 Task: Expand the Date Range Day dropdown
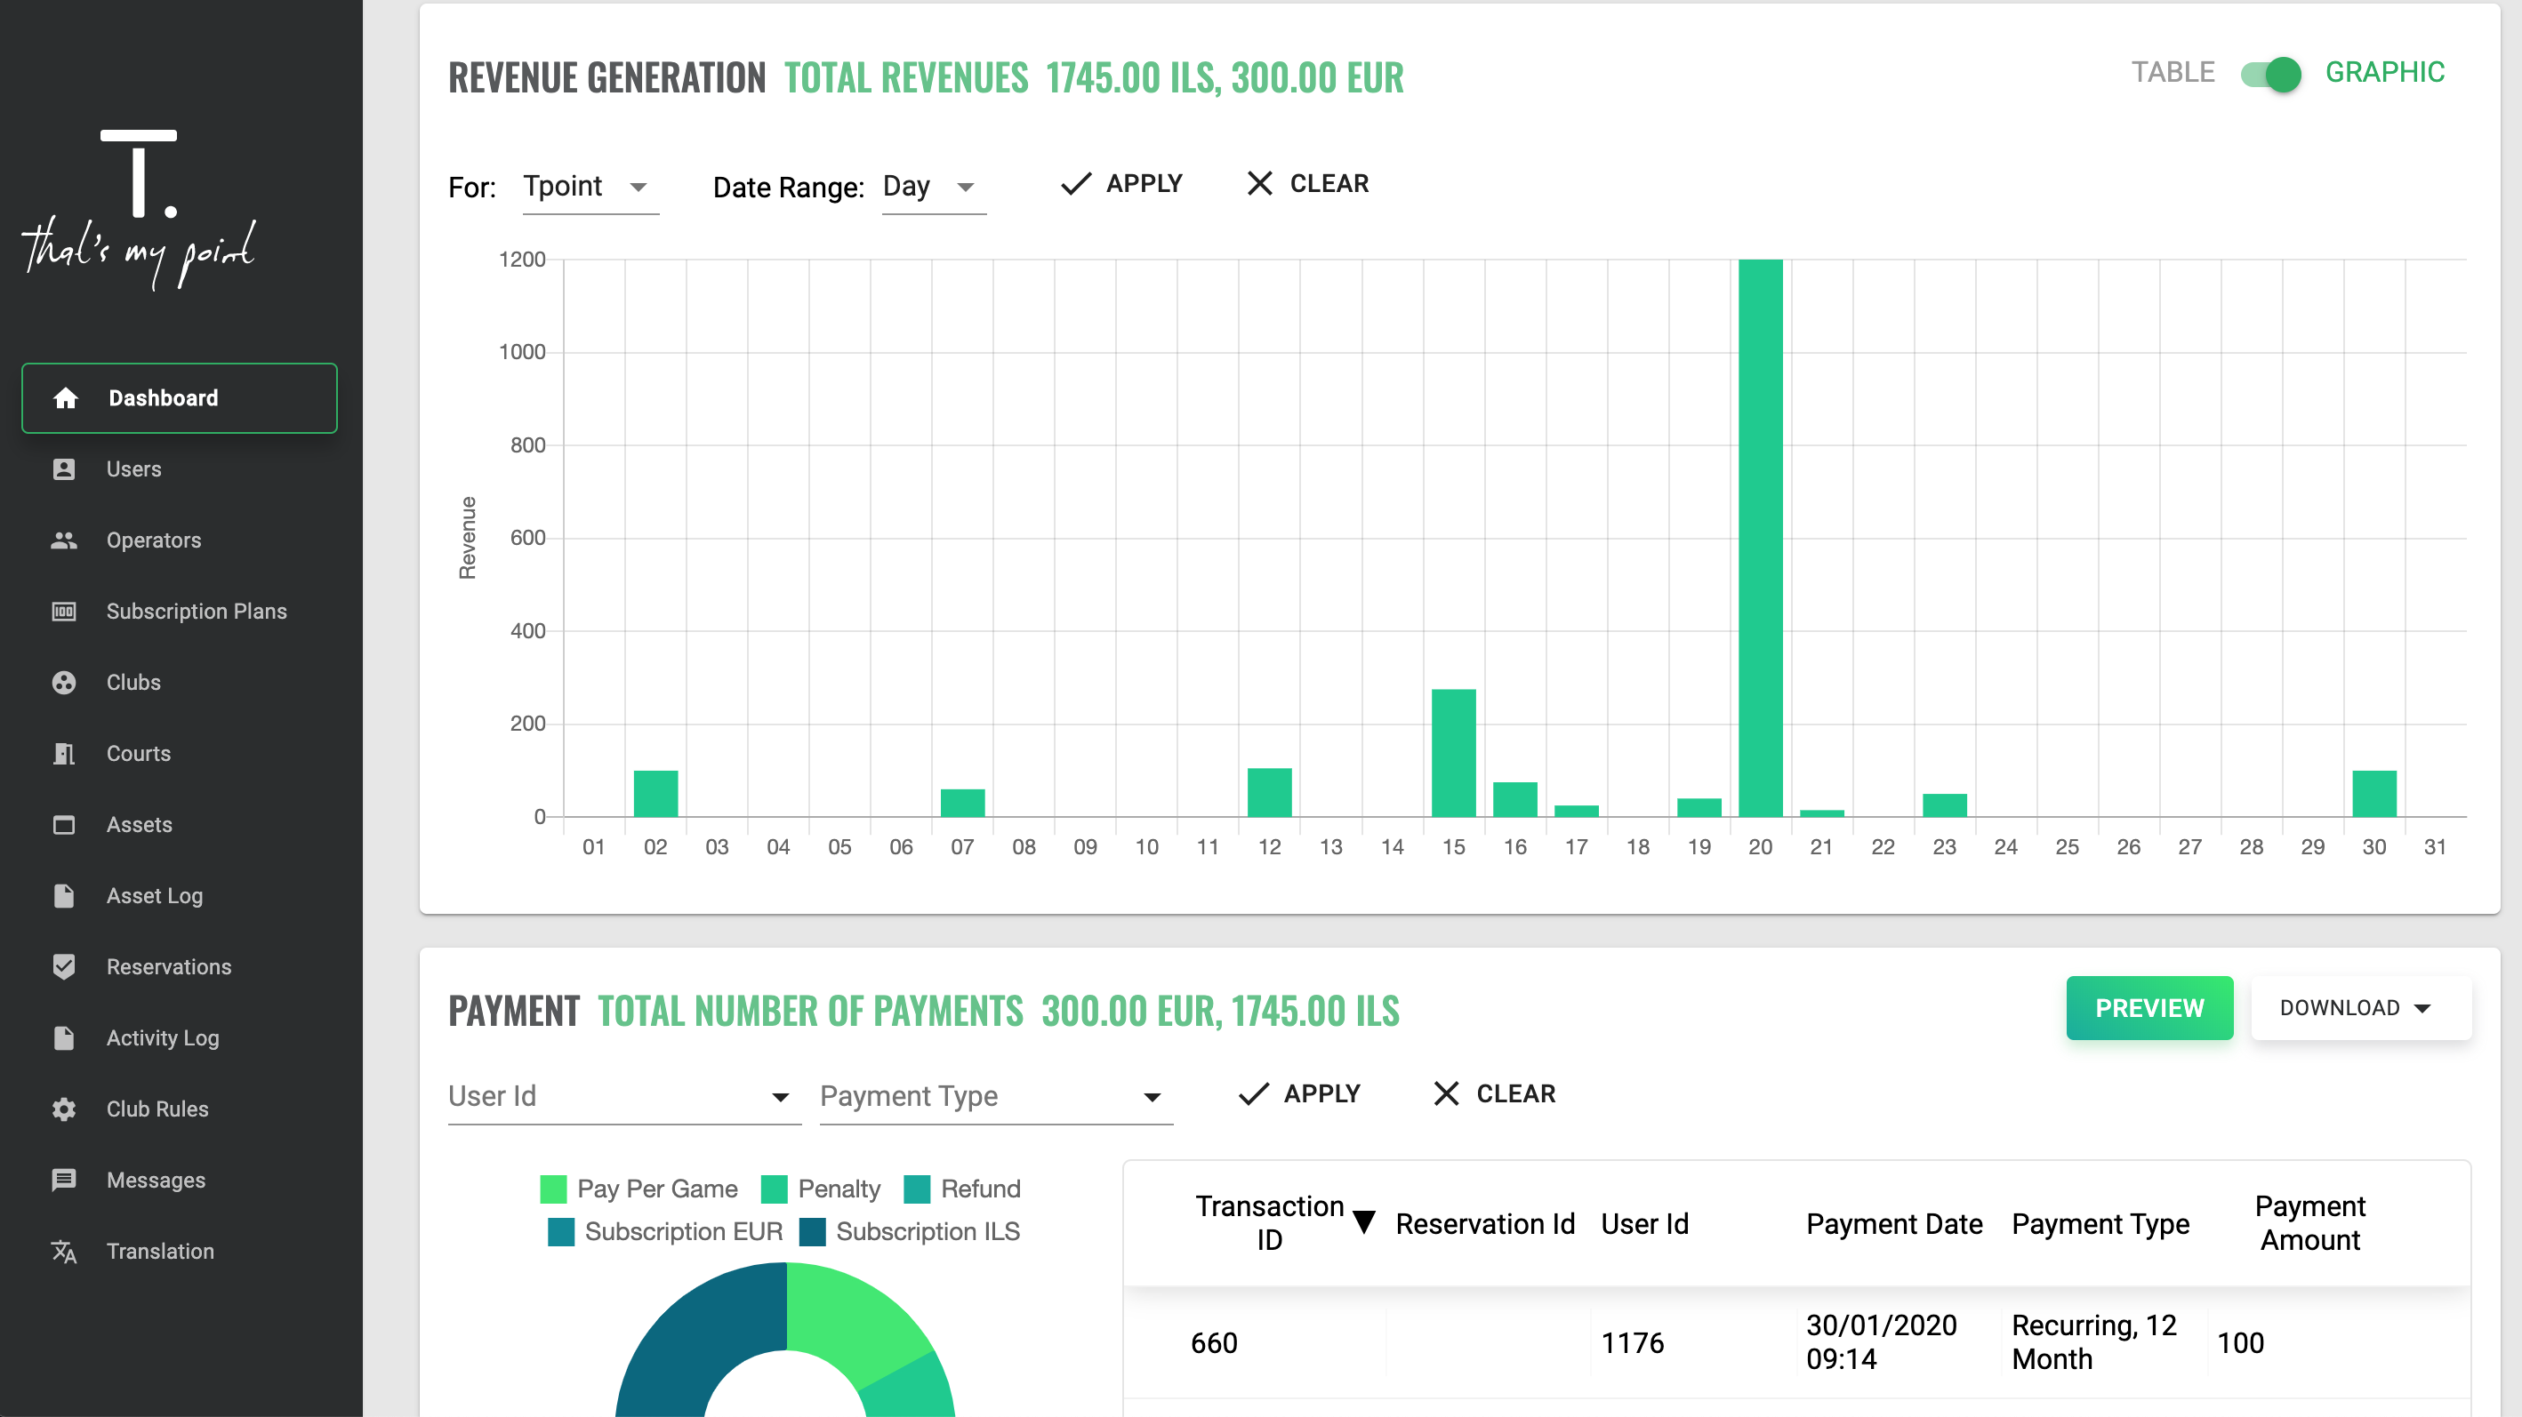click(932, 187)
